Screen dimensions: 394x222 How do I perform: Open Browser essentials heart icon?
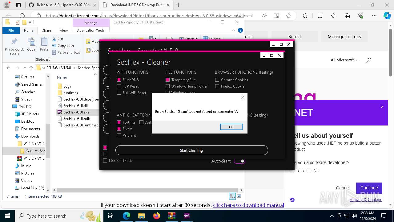(x=361, y=16)
